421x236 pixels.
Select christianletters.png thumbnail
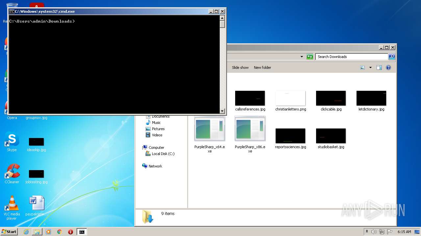click(290, 98)
